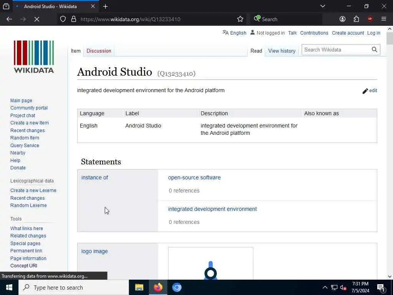This screenshot has height=295, width=393.
Task: Click the Log in link
Action: tap(374, 33)
